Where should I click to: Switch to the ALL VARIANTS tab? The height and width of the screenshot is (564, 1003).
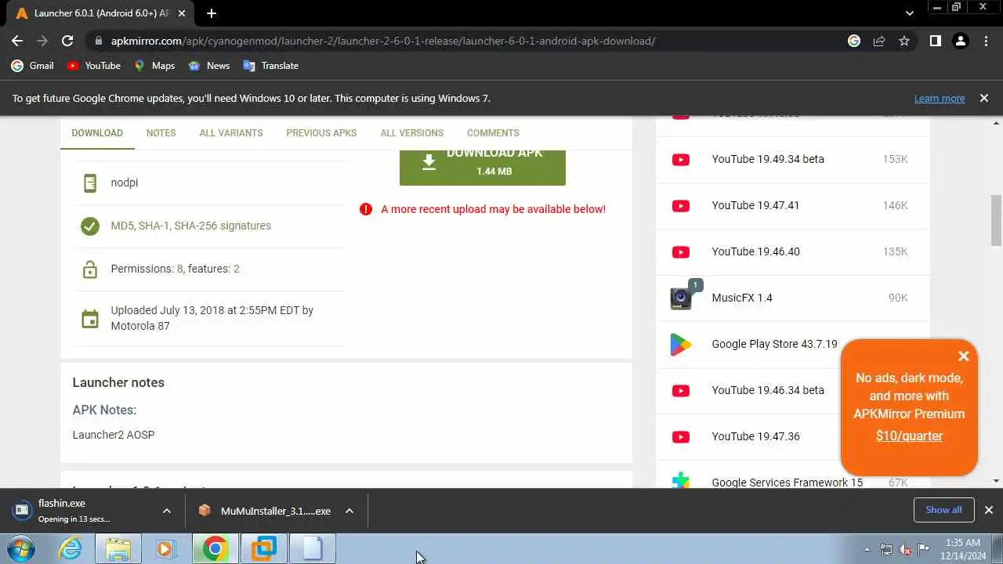pos(231,133)
